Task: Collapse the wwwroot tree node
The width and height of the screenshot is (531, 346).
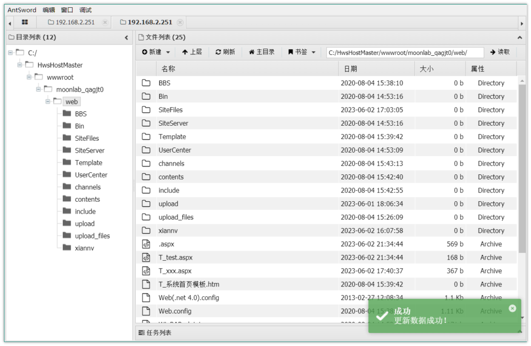Action: [x=29, y=77]
